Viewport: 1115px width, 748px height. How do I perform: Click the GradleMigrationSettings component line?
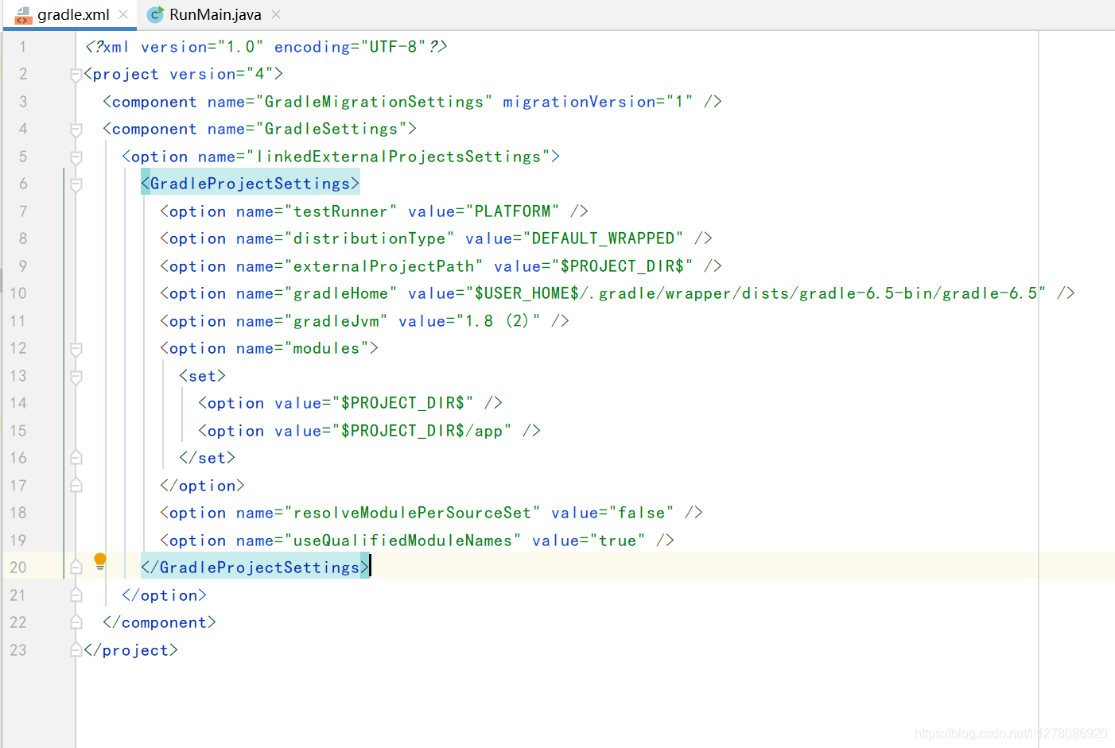coord(412,102)
